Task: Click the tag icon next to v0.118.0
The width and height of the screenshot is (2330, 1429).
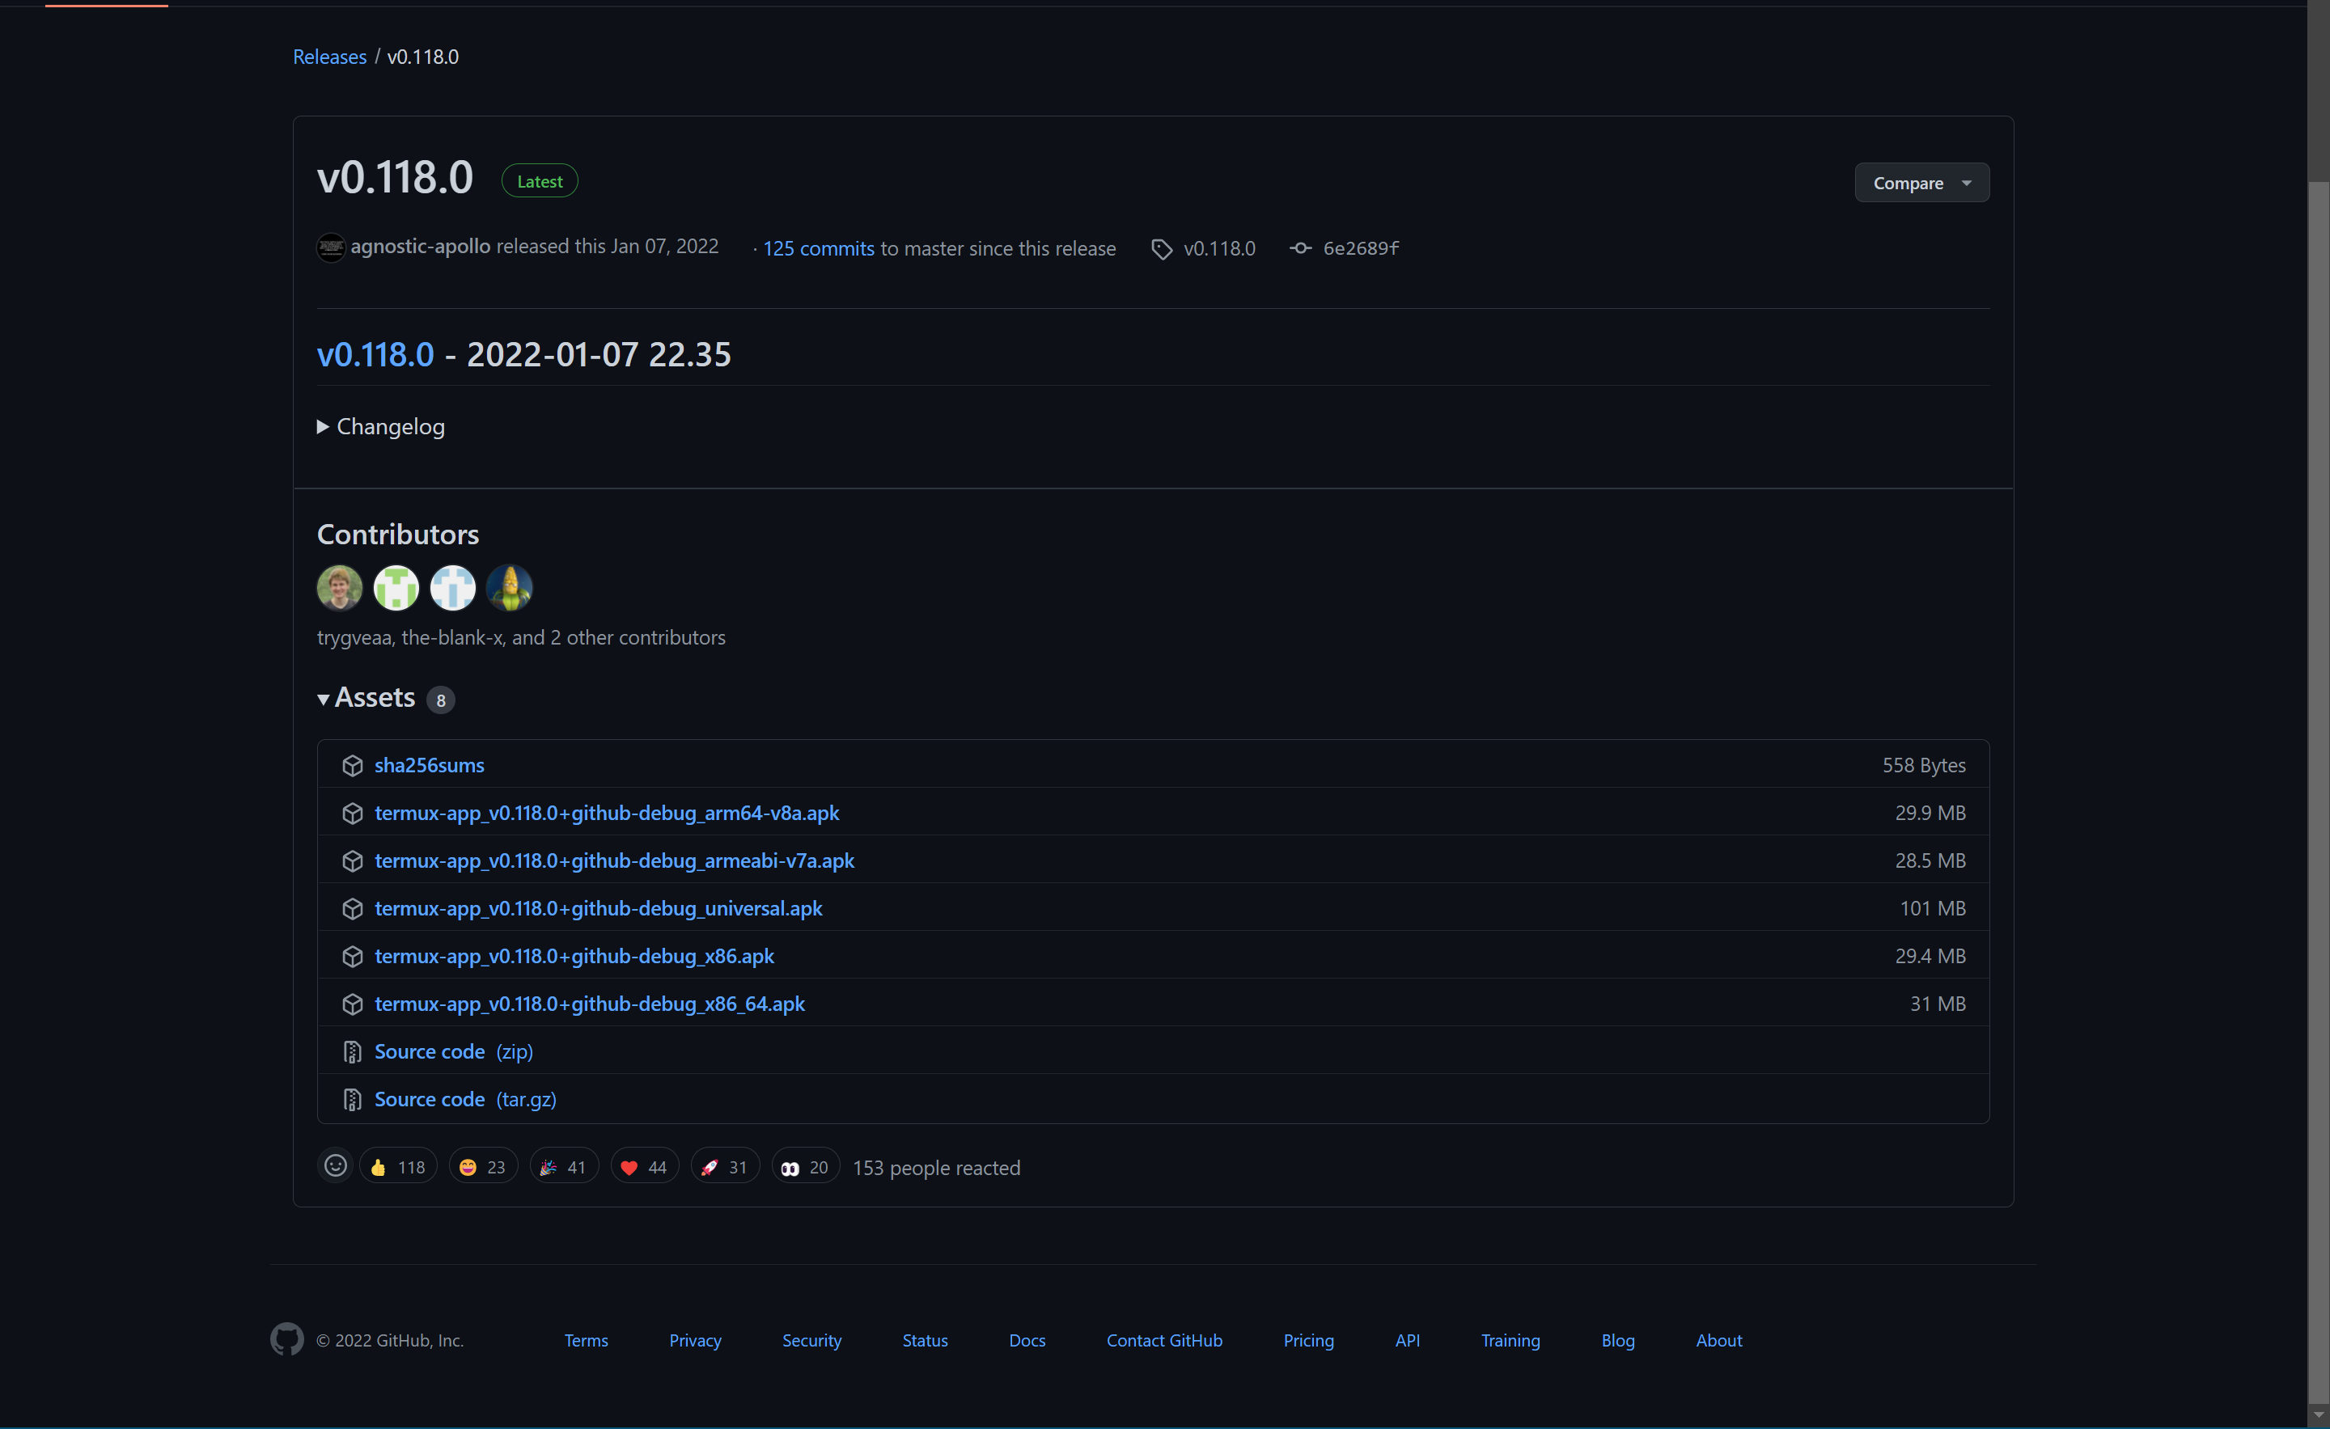Action: 1161,247
